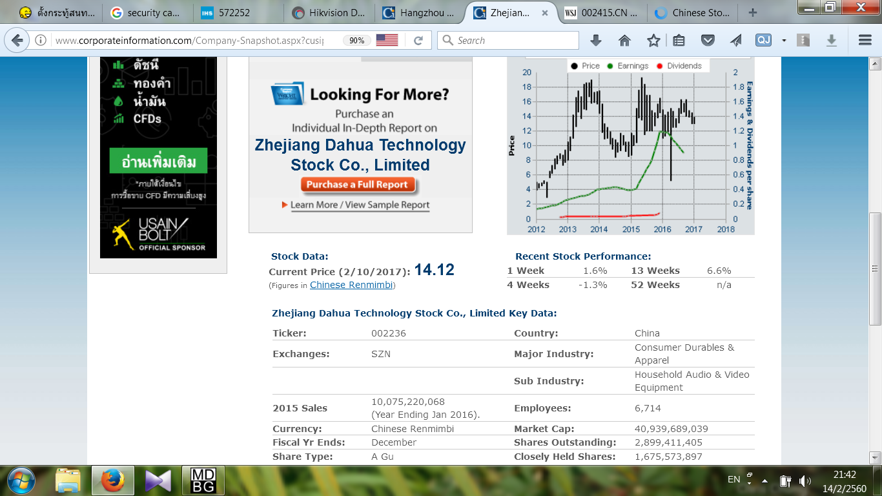Launch Windows Explorer from the taskbar
Viewport: 882px width, 496px height.
tap(68, 480)
